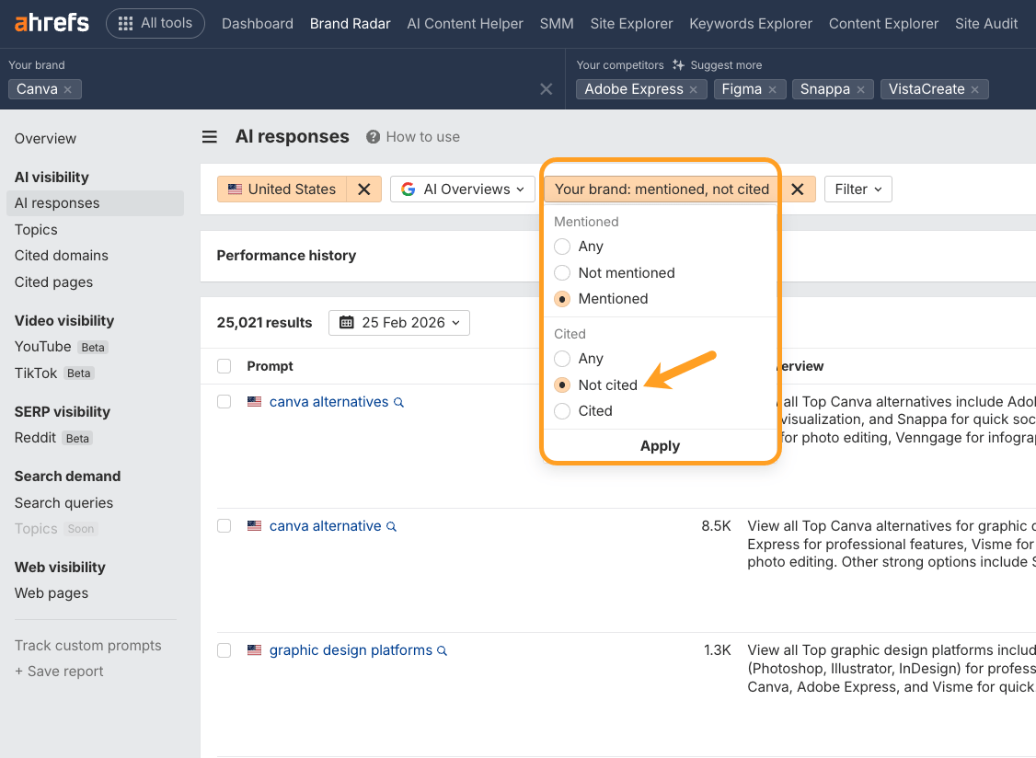This screenshot has width=1036, height=758.
Task: Open the How to use help icon
Action: (x=372, y=136)
